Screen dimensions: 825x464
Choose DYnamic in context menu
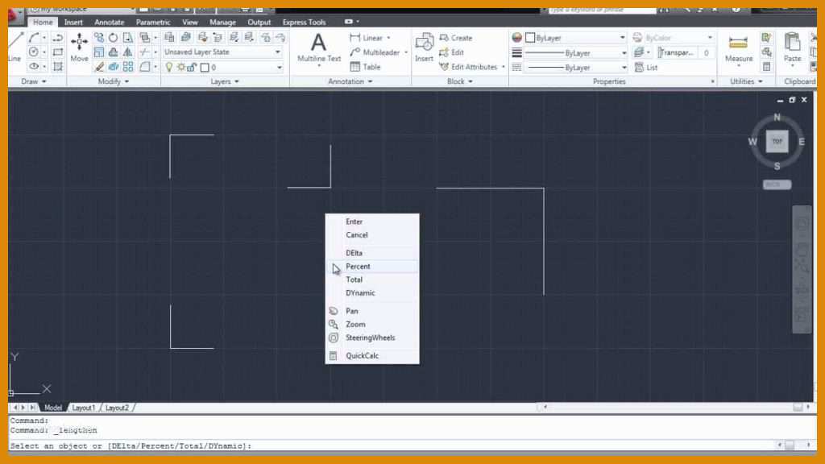tap(372, 293)
